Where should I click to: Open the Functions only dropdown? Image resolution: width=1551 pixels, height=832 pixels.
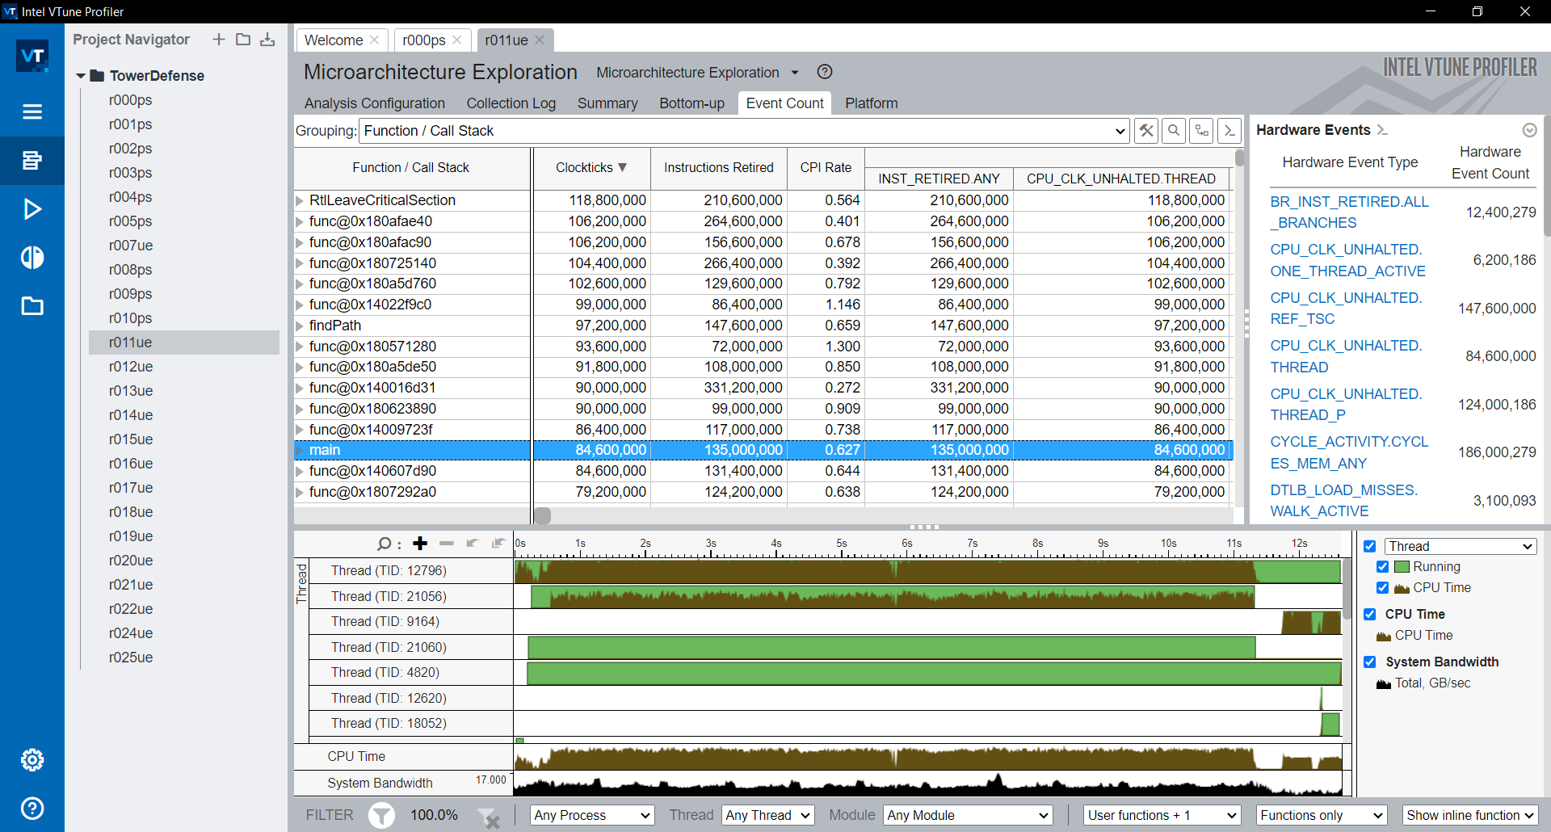(x=1322, y=815)
